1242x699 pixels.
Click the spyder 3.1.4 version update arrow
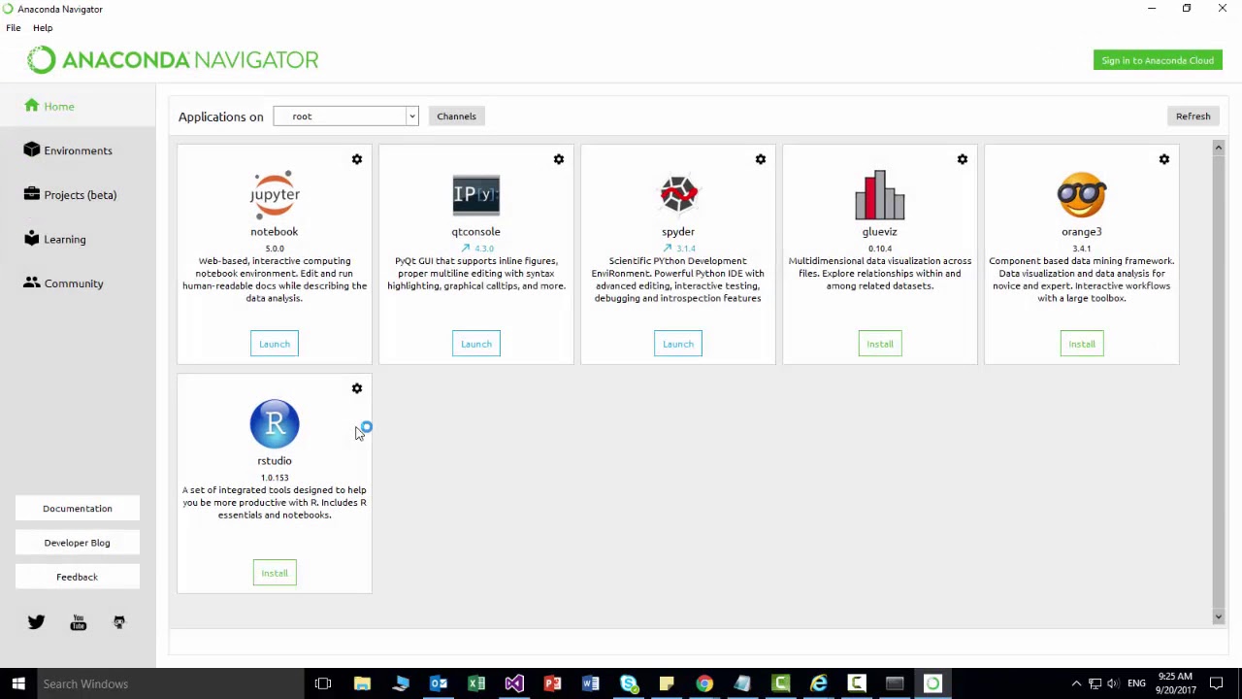[x=668, y=249]
